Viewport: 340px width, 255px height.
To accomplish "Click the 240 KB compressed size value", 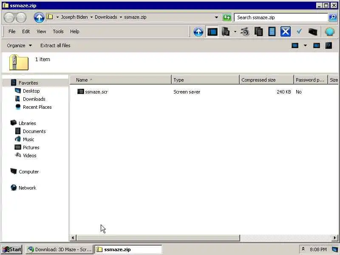I will [x=283, y=92].
